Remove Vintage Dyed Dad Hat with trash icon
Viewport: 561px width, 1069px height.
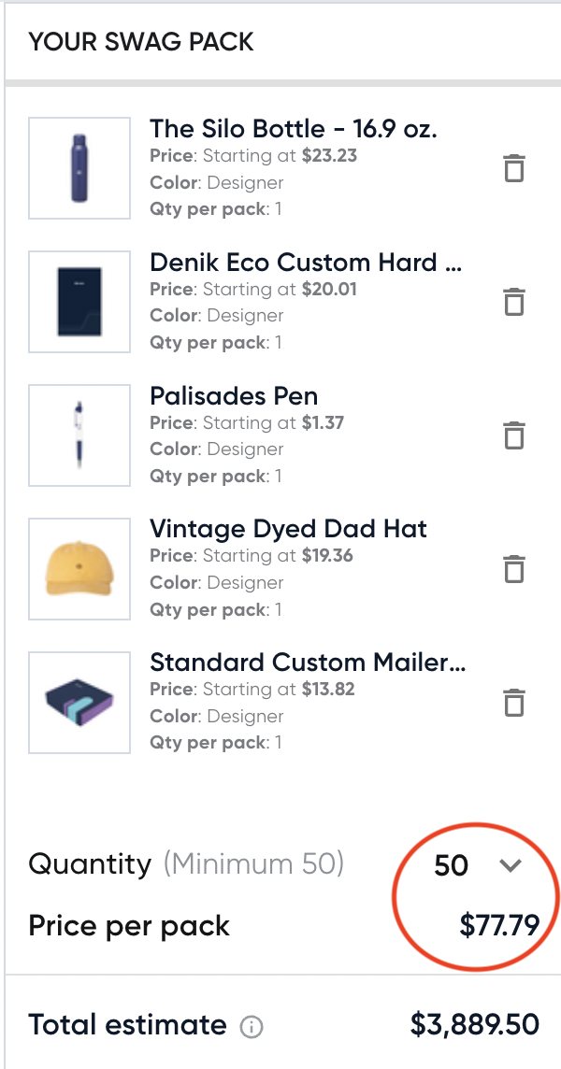(x=513, y=569)
